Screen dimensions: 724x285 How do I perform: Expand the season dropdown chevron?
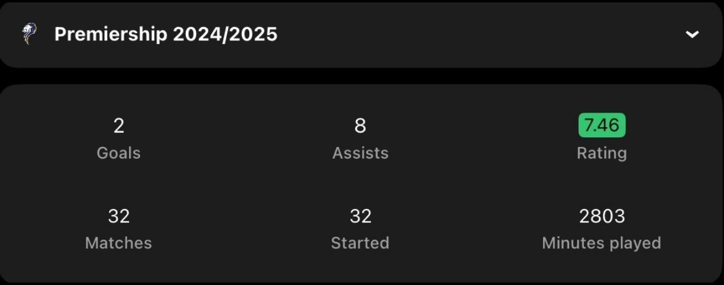pos(692,34)
